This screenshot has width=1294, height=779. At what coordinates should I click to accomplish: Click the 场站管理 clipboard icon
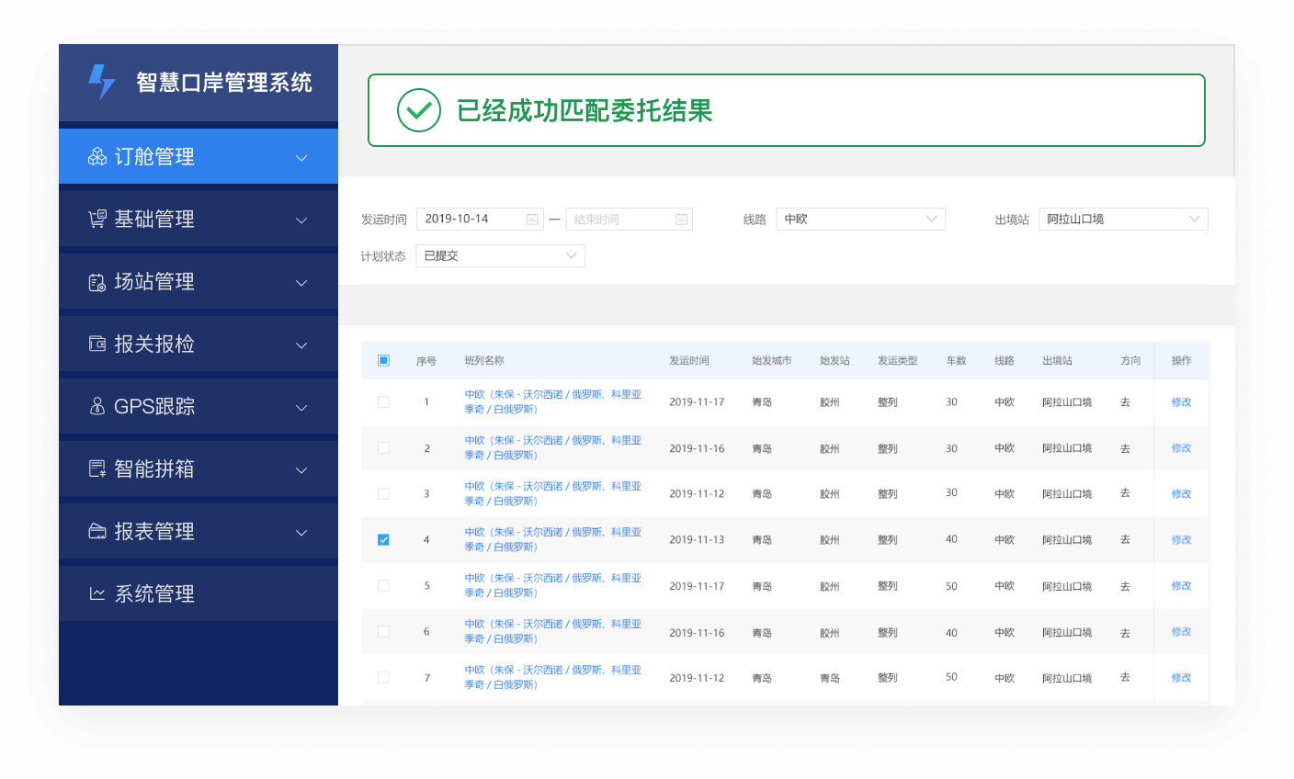coord(97,282)
